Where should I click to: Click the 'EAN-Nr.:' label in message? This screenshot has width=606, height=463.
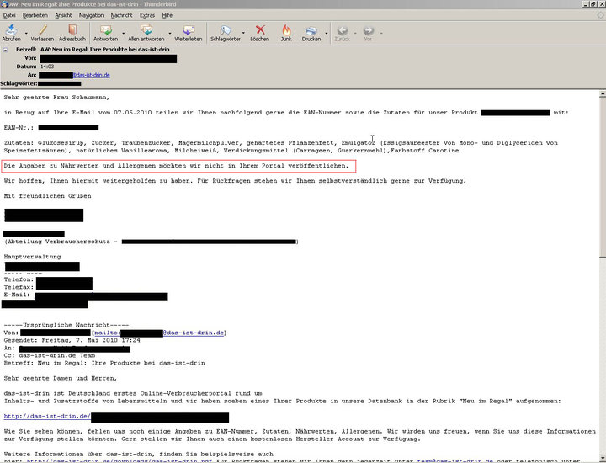click(19, 128)
